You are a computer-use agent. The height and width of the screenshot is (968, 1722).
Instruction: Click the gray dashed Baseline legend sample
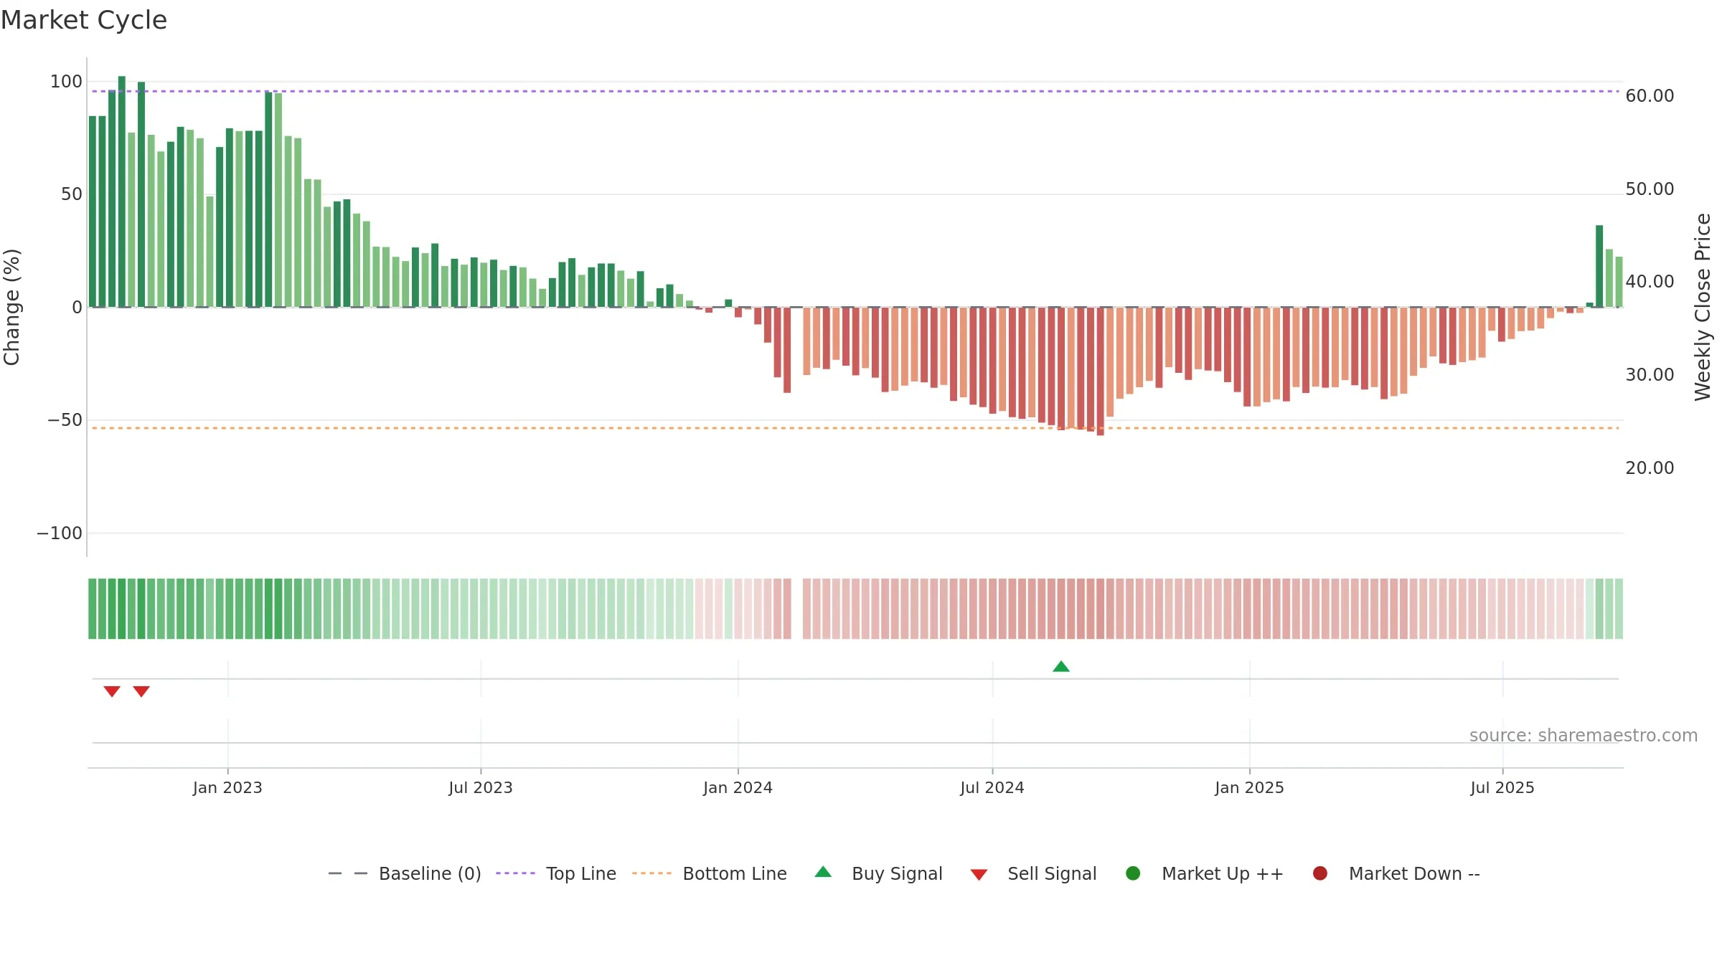[348, 873]
